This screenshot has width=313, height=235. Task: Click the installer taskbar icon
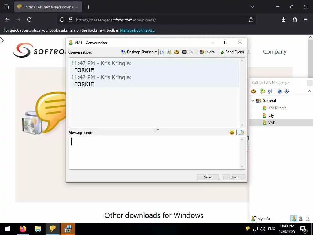(68, 229)
